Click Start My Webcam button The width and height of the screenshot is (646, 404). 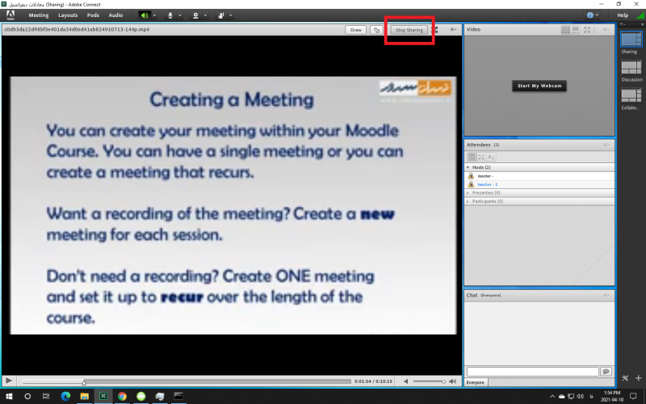[539, 86]
